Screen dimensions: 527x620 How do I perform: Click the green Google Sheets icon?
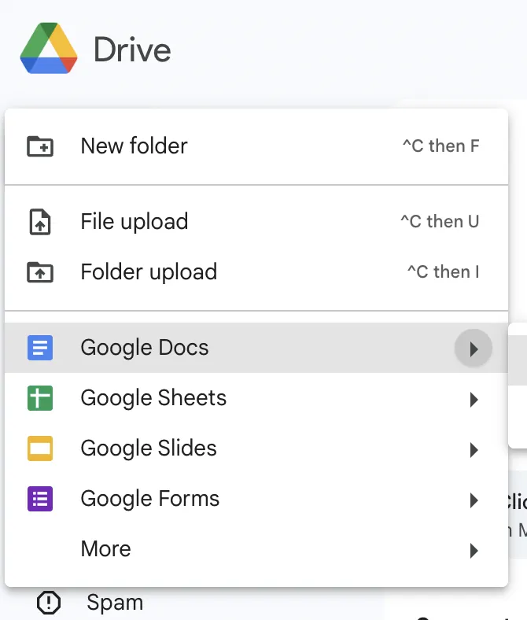coord(40,398)
